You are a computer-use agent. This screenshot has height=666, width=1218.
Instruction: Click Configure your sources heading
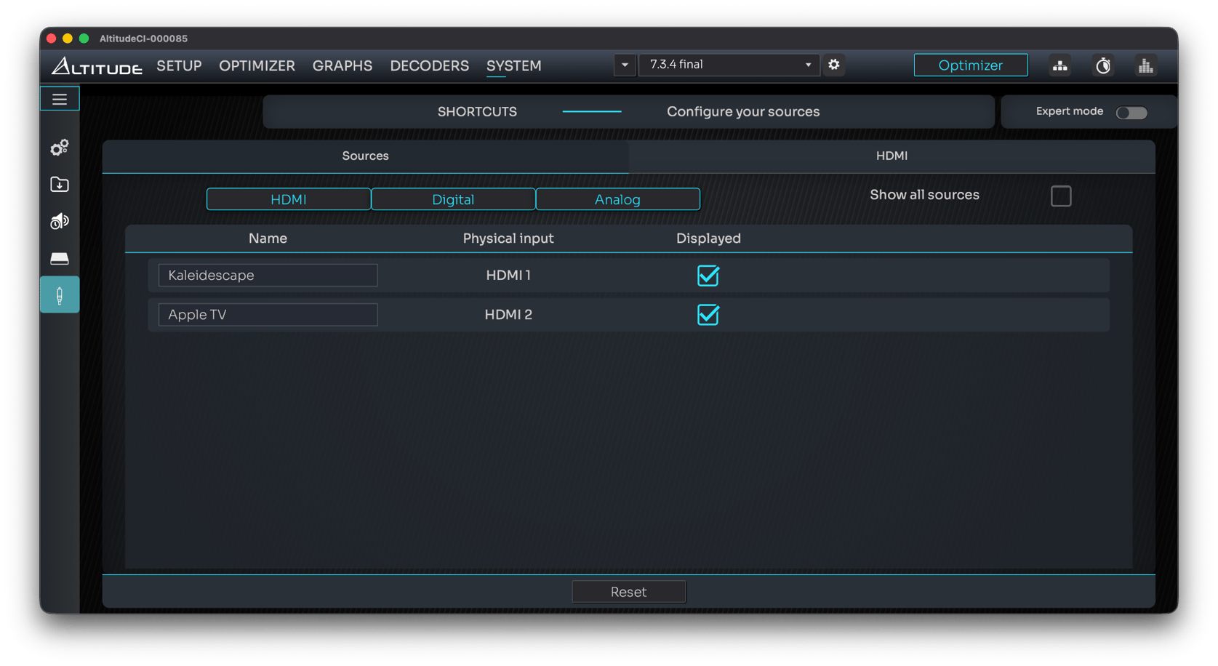point(743,112)
